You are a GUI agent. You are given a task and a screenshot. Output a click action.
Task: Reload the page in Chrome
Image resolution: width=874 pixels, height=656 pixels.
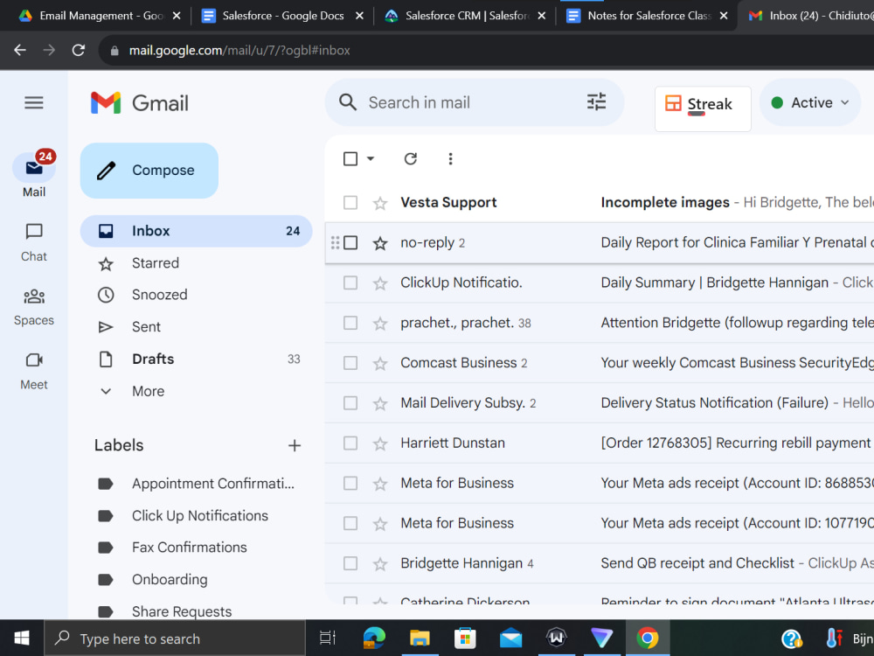coord(78,50)
